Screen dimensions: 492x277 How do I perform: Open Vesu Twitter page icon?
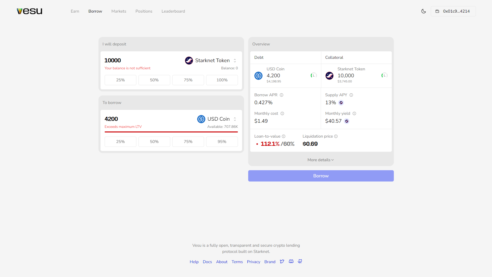tap(282, 262)
